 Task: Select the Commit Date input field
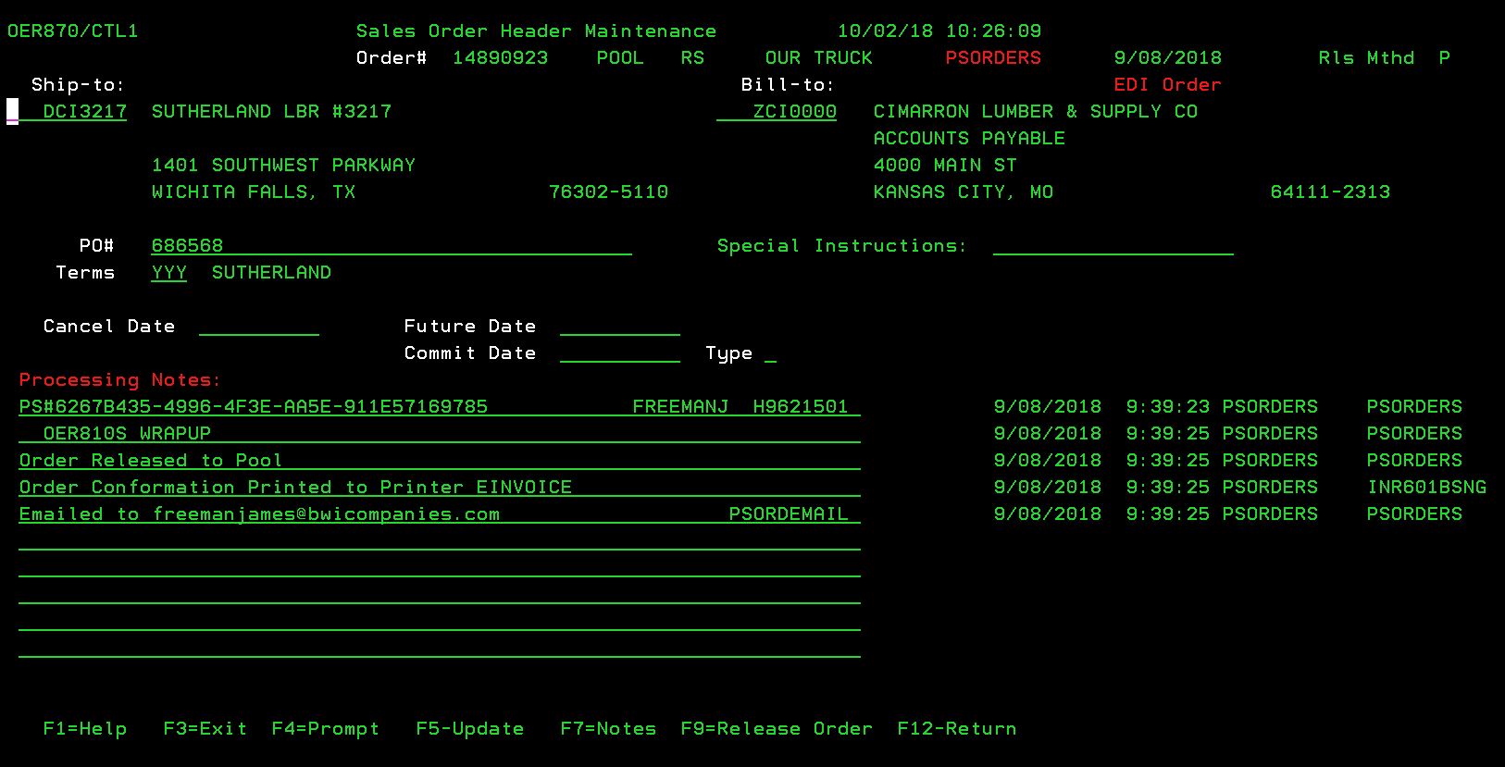[x=619, y=353]
